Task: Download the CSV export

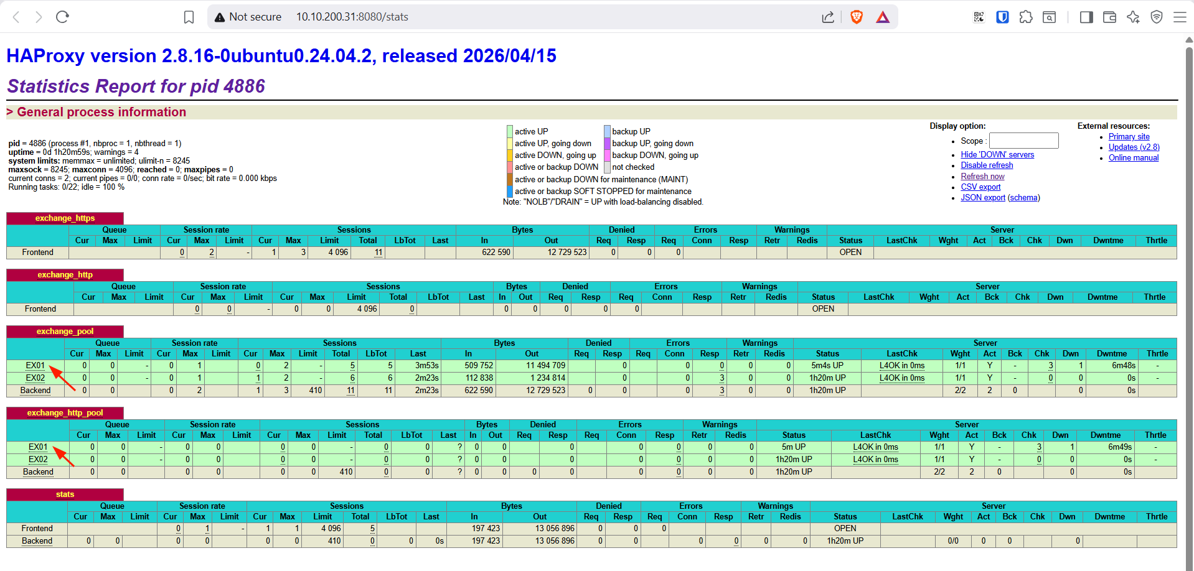Action: tap(980, 187)
